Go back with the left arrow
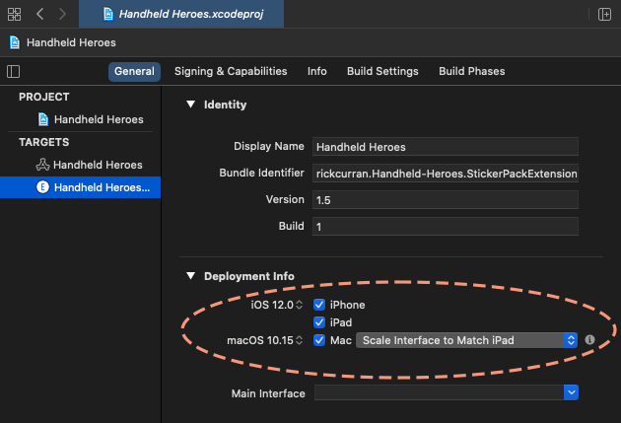 coord(39,14)
